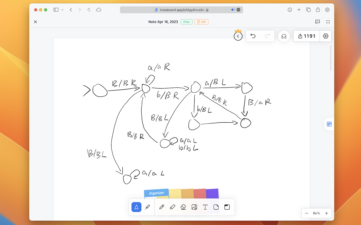Select the Organizer sticky note tab

tap(156, 193)
